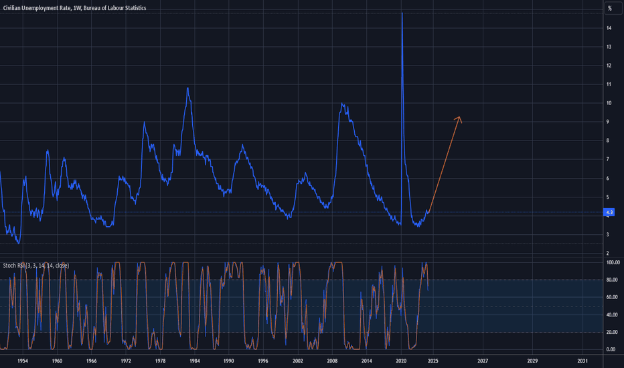Viewport: 624px width, 368px height.
Task: Click the 100.00 label on the Stoch RSI scale
Action: 613,262
